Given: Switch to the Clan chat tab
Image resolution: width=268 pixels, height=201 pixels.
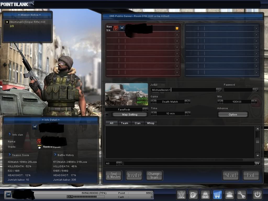Looking at the screenshot, I should pos(138,123).
